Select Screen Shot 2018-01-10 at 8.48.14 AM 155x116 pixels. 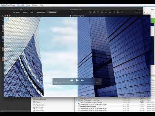tap(93, 109)
